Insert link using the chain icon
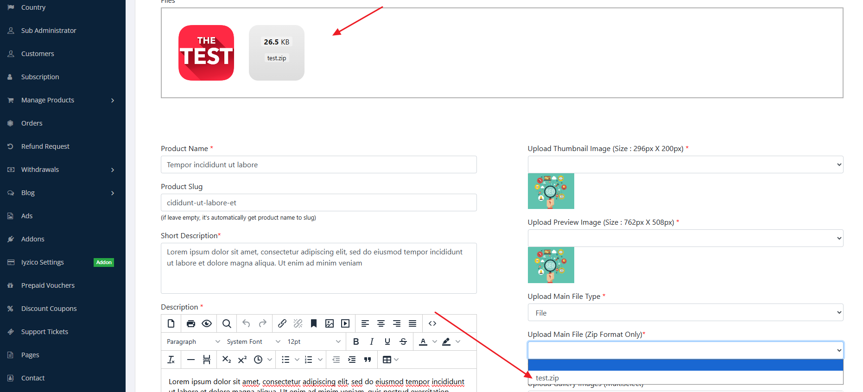This screenshot has height=392, width=863. (x=282, y=323)
